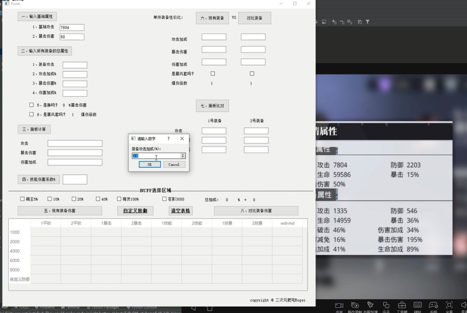Click the restore layout square icon in IDE toolbar
Viewport: 467px width, 313px height.
click(x=324, y=22)
